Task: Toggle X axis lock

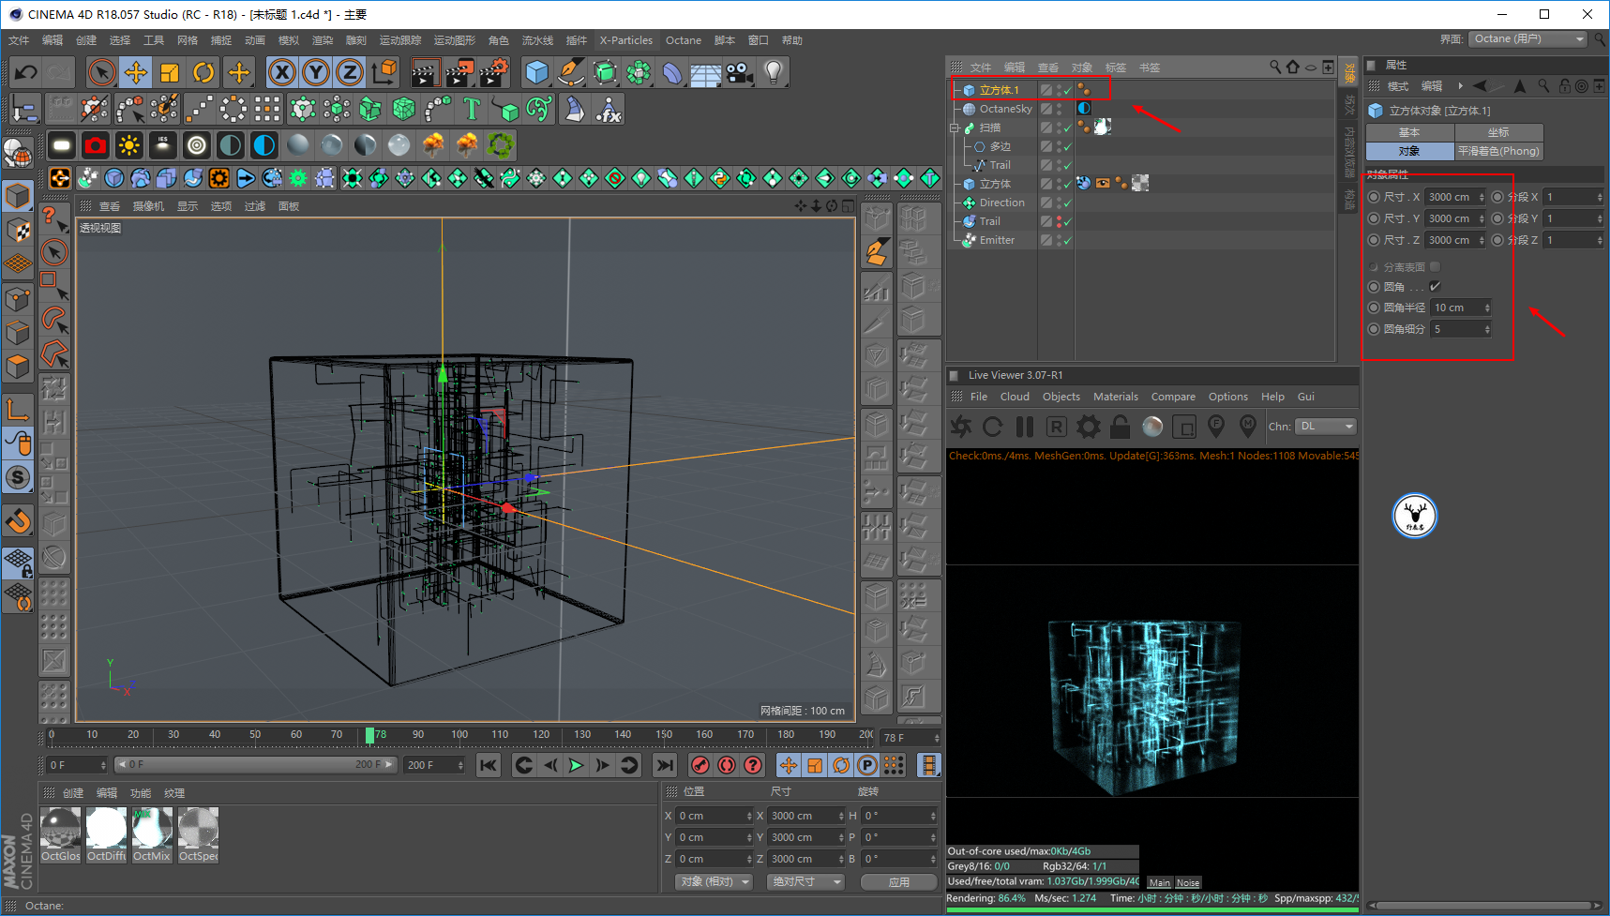Action: 281,72
